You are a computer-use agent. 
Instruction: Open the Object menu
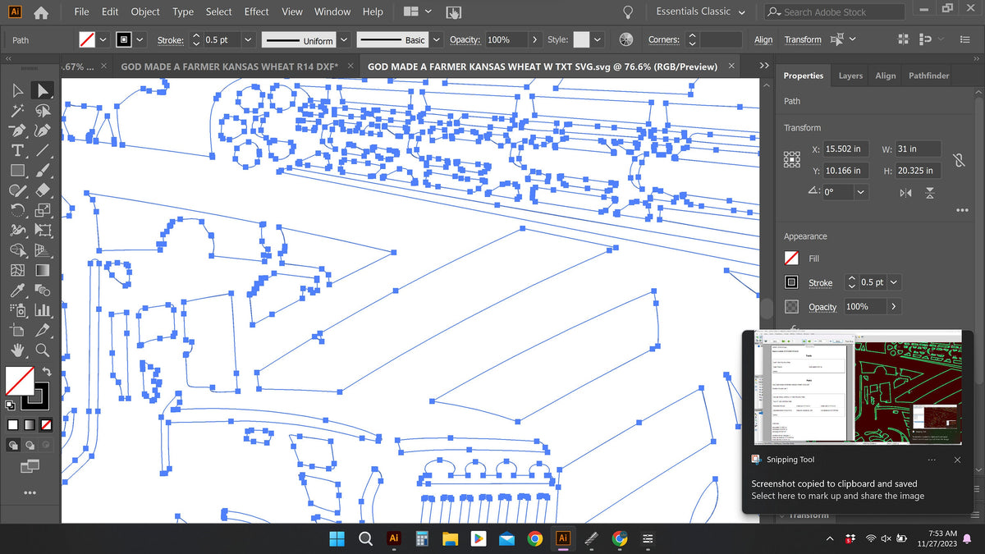point(145,11)
